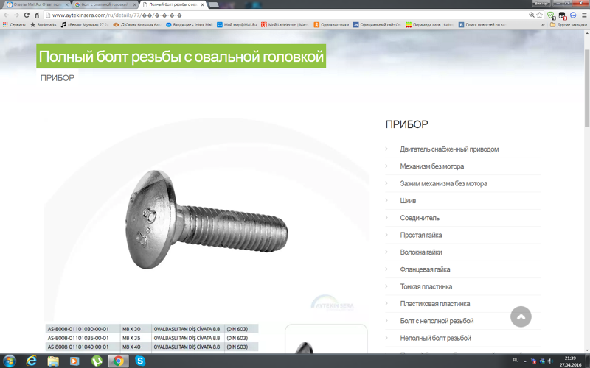Screen dimensions: 590x368
Task: Open the Другие закладки folder
Action: [568, 25]
